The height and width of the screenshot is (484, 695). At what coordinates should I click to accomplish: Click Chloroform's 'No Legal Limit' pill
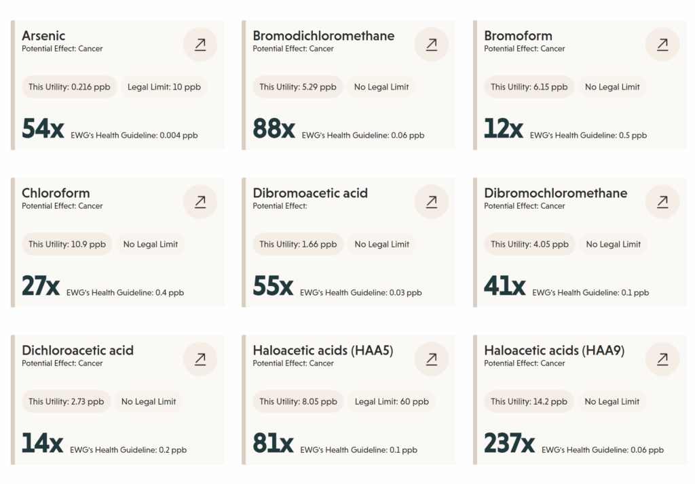tap(150, 244)
